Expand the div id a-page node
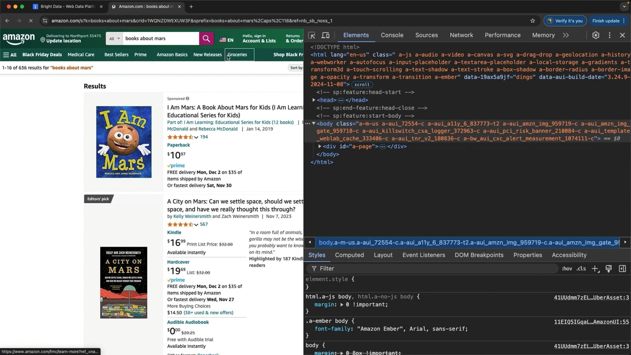631x355 pixels. pos(320,146)
